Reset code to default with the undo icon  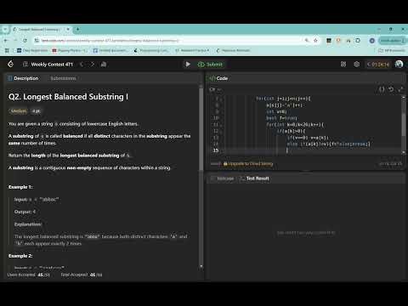pyautogui.click(x=391, y=89)
